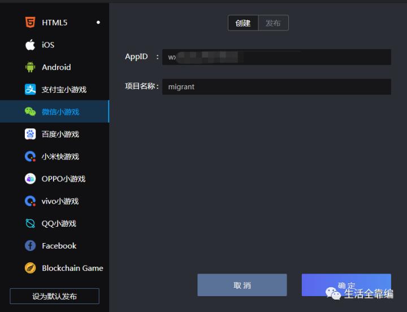Screen dimensions: 407x312
Task: Click the Xiaomi quick game icon
Action: tap(30, 157)
